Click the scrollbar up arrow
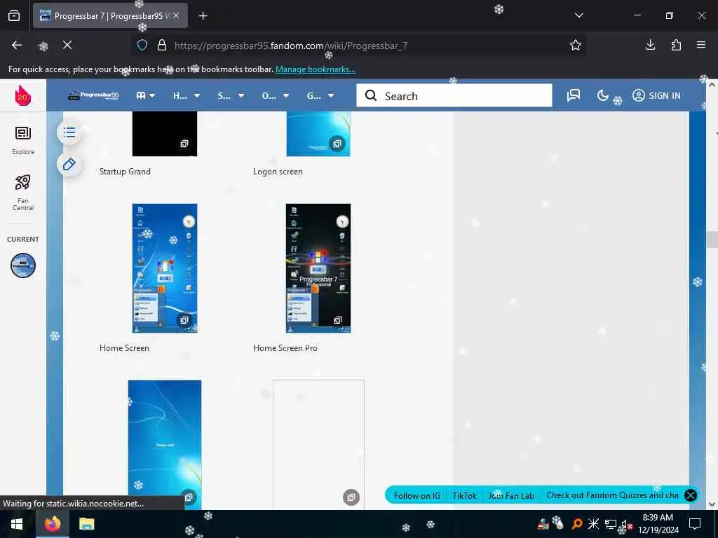This screenshot has height=538, width=718. click(x=712, y=85)
